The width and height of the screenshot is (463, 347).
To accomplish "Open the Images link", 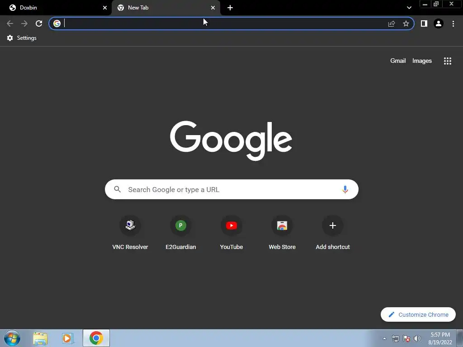I will tap(422, 61).
